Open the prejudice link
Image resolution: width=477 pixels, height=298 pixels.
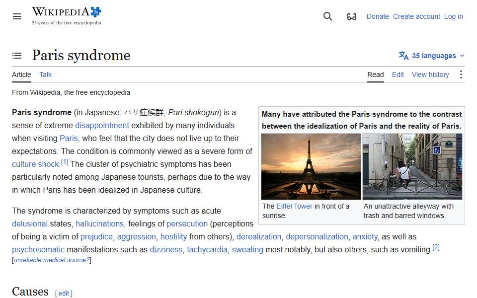(x=96, y=236)
